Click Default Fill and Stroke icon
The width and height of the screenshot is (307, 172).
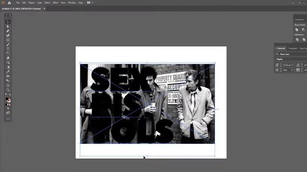pyautogui.click(x=6, y=95)
